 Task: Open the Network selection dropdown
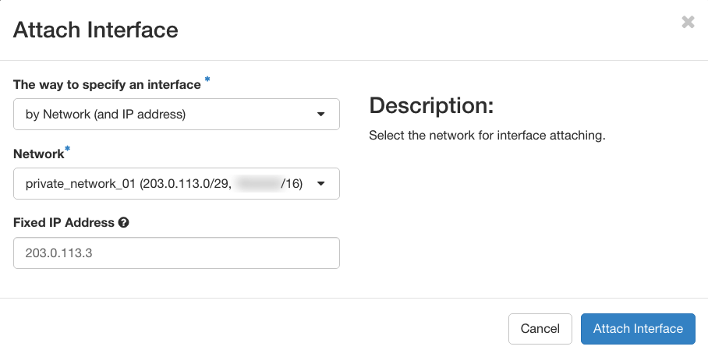(176, 184)
